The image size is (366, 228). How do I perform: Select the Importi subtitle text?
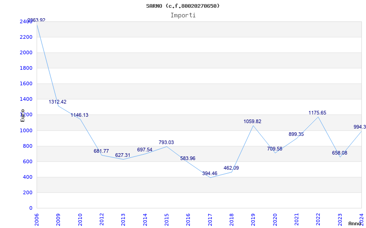183,16
